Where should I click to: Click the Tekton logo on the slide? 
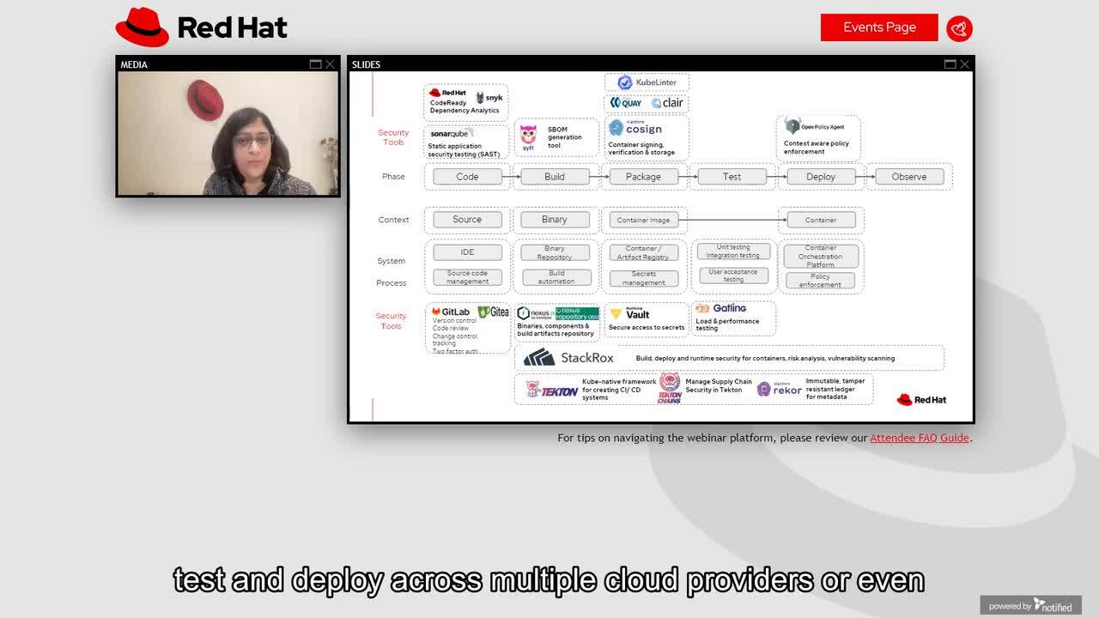tap(552, 391)
